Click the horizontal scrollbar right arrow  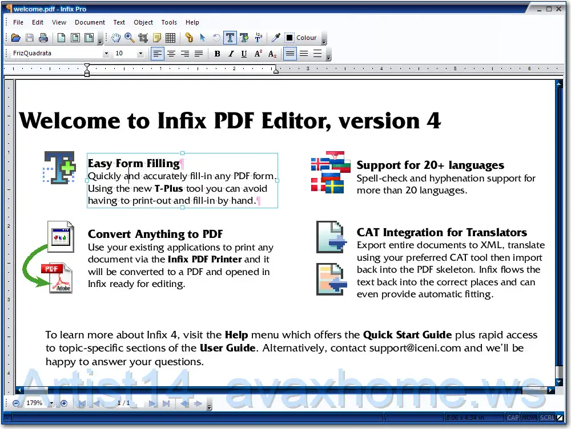point(550,390)
